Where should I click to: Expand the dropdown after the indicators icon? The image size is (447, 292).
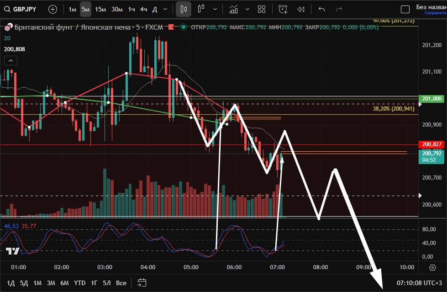[x=247, y=9]
